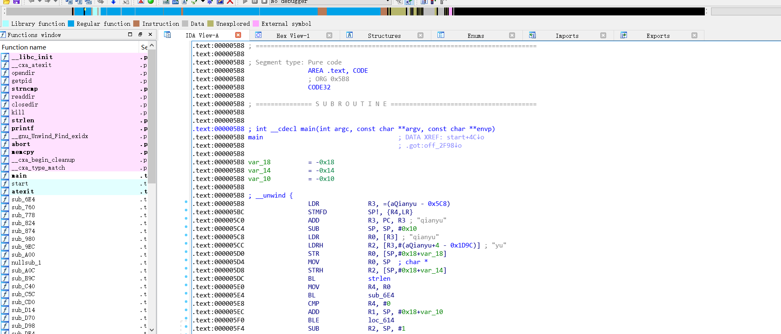The width and height of the screenshot is (781, 334).
Task: Click the Hex View-1 tab icon
Action: (x=259, y=35)
